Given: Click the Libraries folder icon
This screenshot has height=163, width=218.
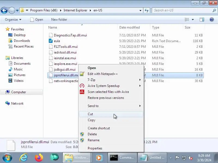Looking at the screenshot, I should 8,58.
